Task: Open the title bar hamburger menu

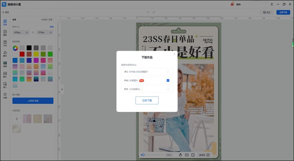Action: 272,4
